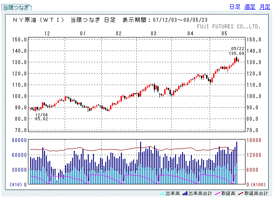This screenshot has height=197, width=273.
Task: Click the month 03 label on time axis
Action: 153,34
